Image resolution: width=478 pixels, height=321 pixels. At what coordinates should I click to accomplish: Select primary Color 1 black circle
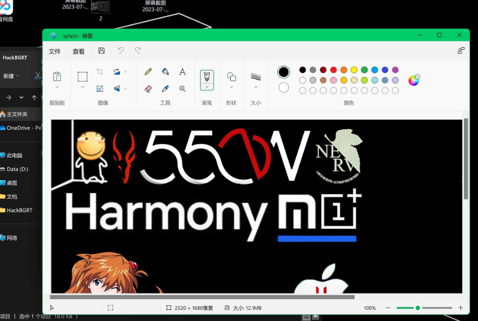tap(284, 72)
